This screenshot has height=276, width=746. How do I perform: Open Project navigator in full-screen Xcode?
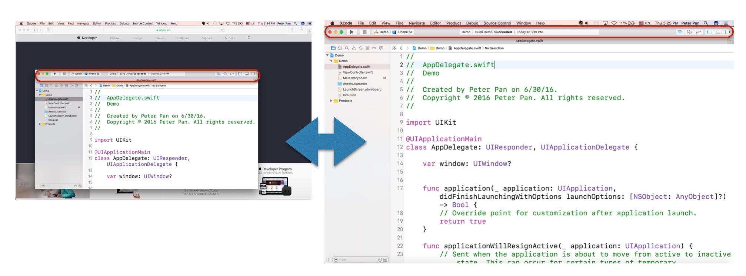(x=333, y=48)
